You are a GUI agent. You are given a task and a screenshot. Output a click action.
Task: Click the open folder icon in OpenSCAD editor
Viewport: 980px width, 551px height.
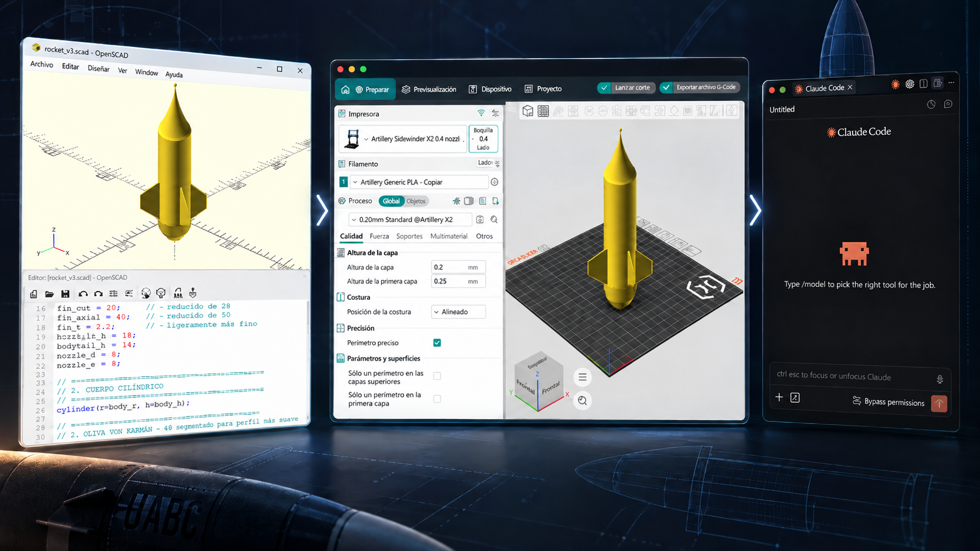(49, 294)
